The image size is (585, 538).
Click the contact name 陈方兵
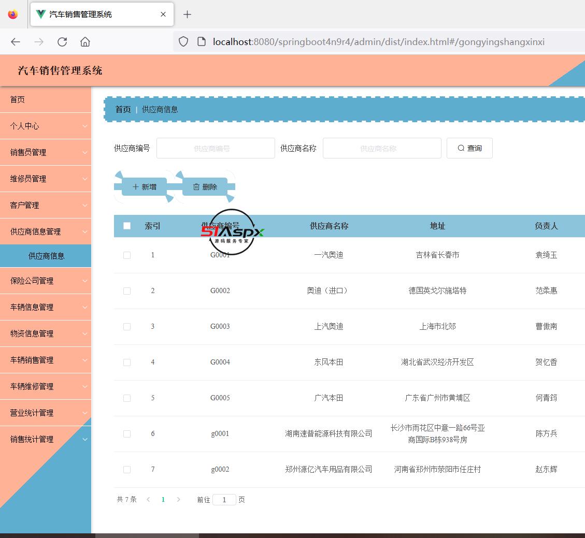pos(546,433)
